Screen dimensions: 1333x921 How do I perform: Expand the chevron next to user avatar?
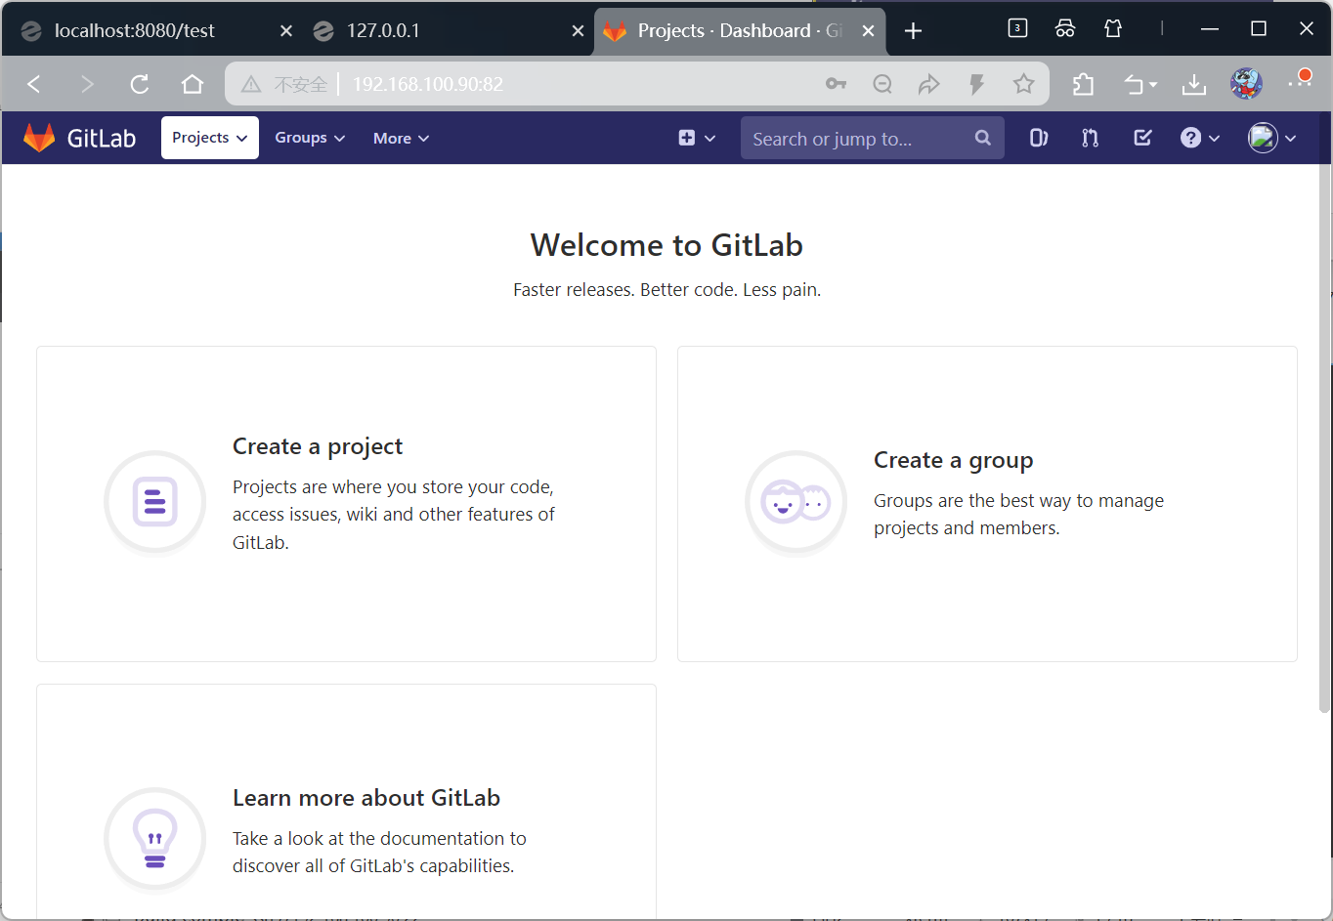pos(1291,139)
